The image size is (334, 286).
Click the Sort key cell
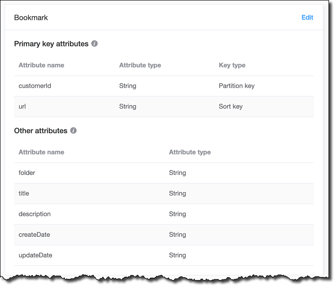(230, 106)
